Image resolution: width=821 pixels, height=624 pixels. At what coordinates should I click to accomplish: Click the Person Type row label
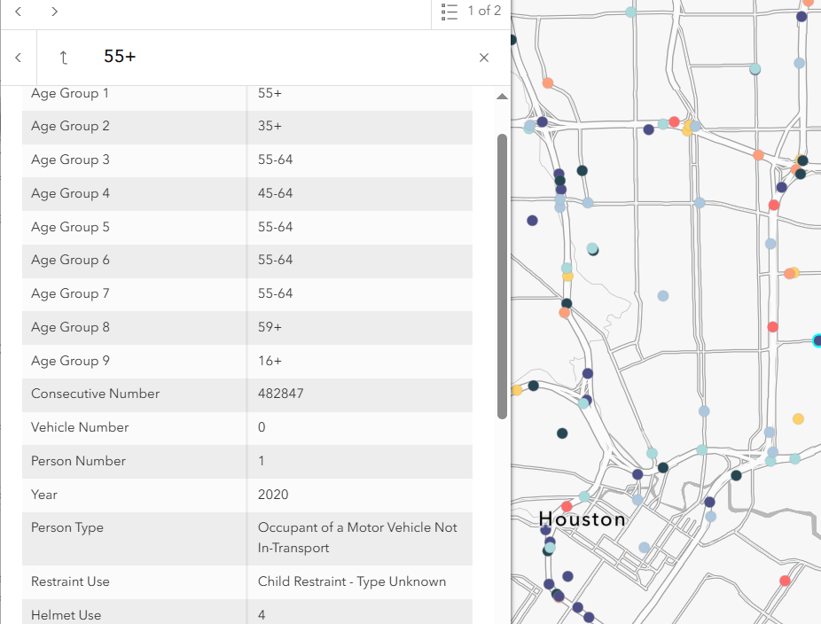[x=67, y=527]
